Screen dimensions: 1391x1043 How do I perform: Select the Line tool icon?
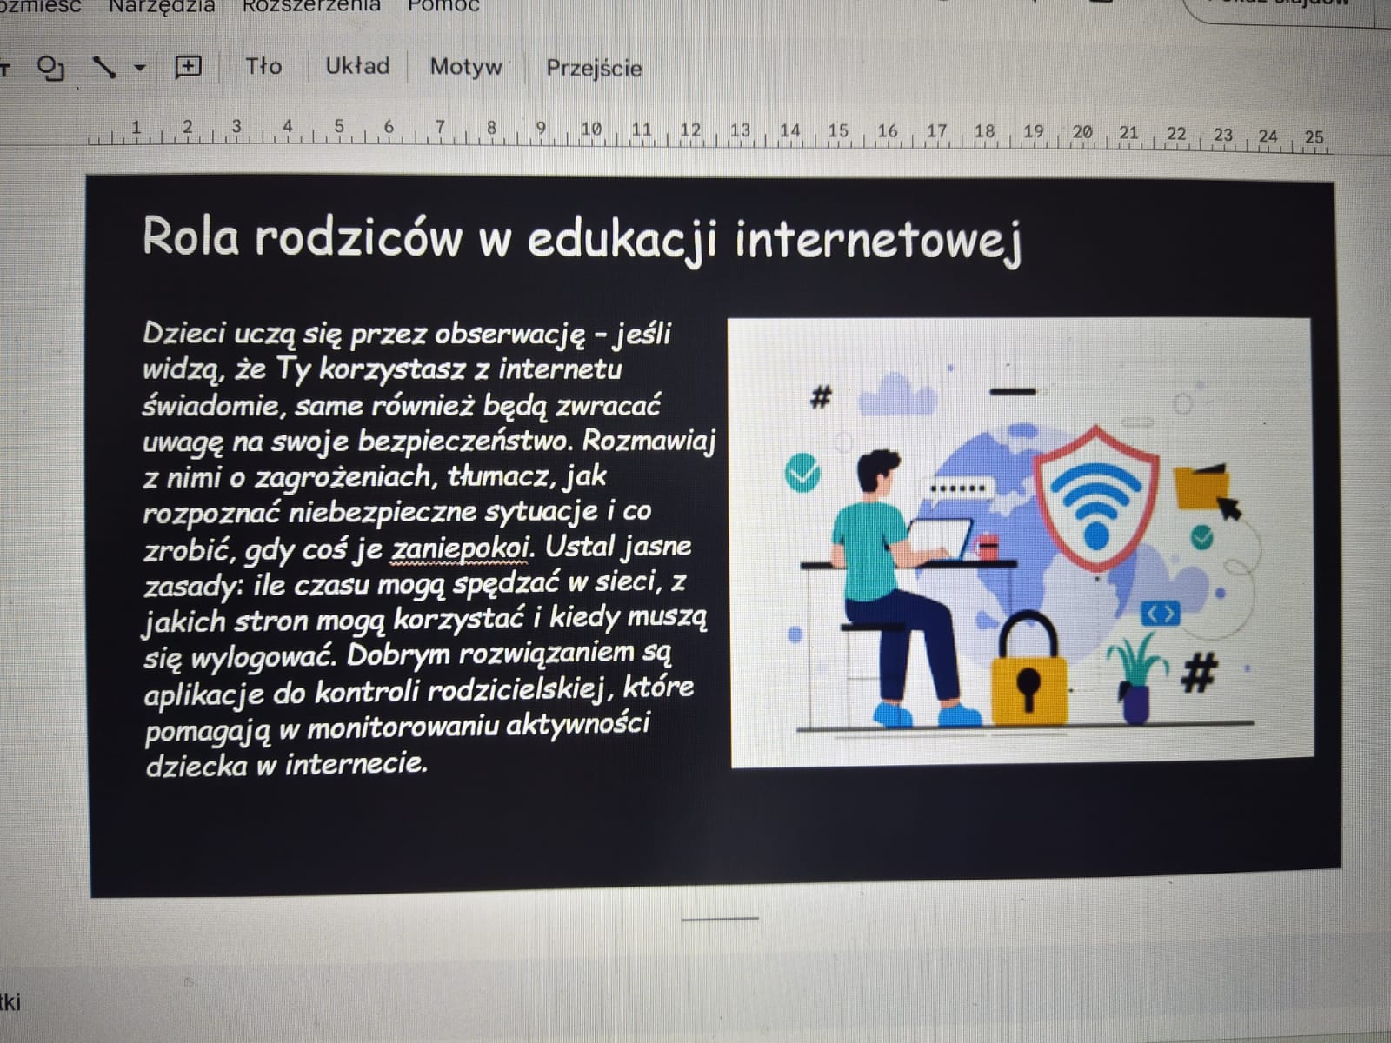[103, 68]
